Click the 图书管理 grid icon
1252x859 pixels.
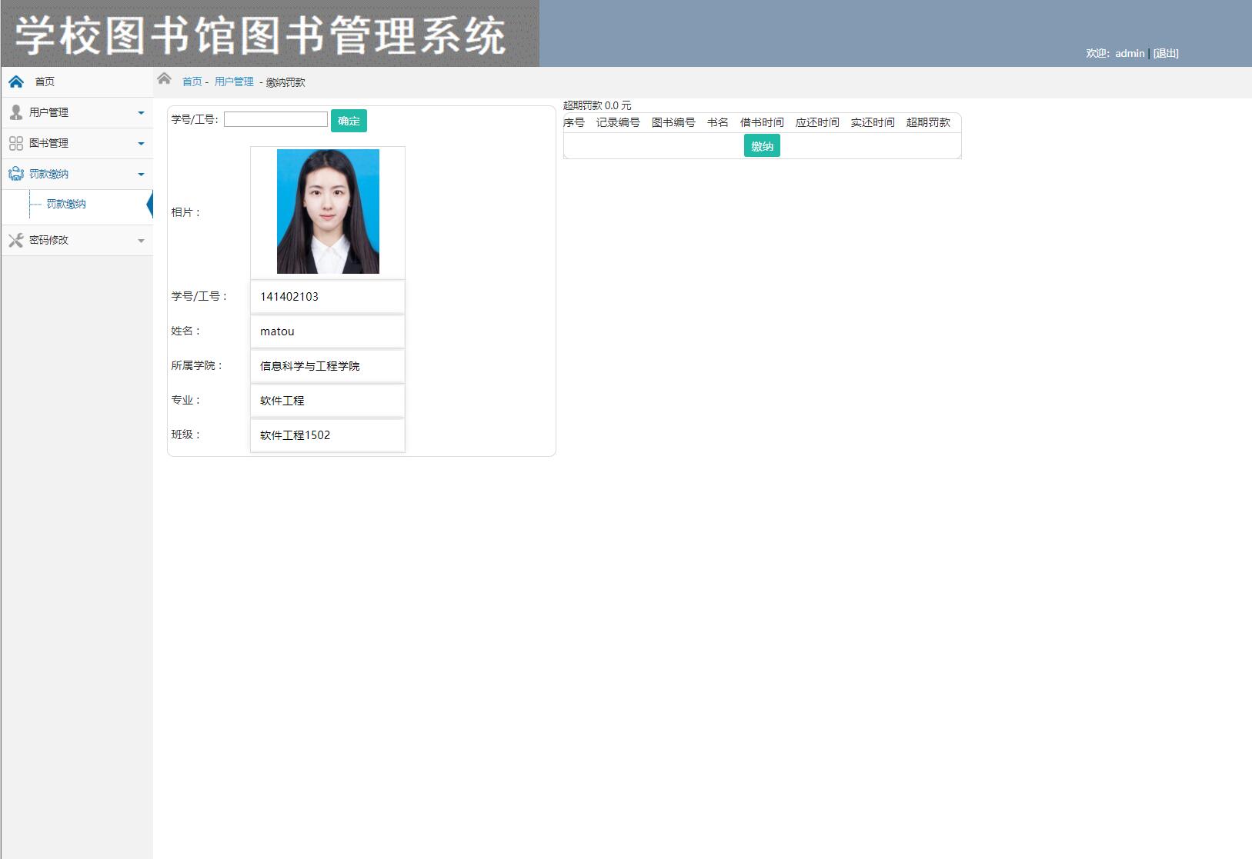16,143
